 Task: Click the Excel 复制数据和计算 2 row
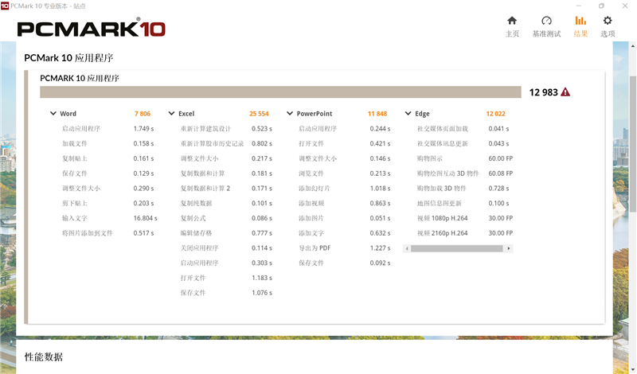[226, 189]
